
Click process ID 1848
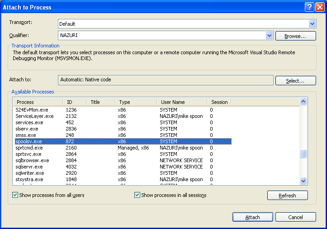pos(71,179)
